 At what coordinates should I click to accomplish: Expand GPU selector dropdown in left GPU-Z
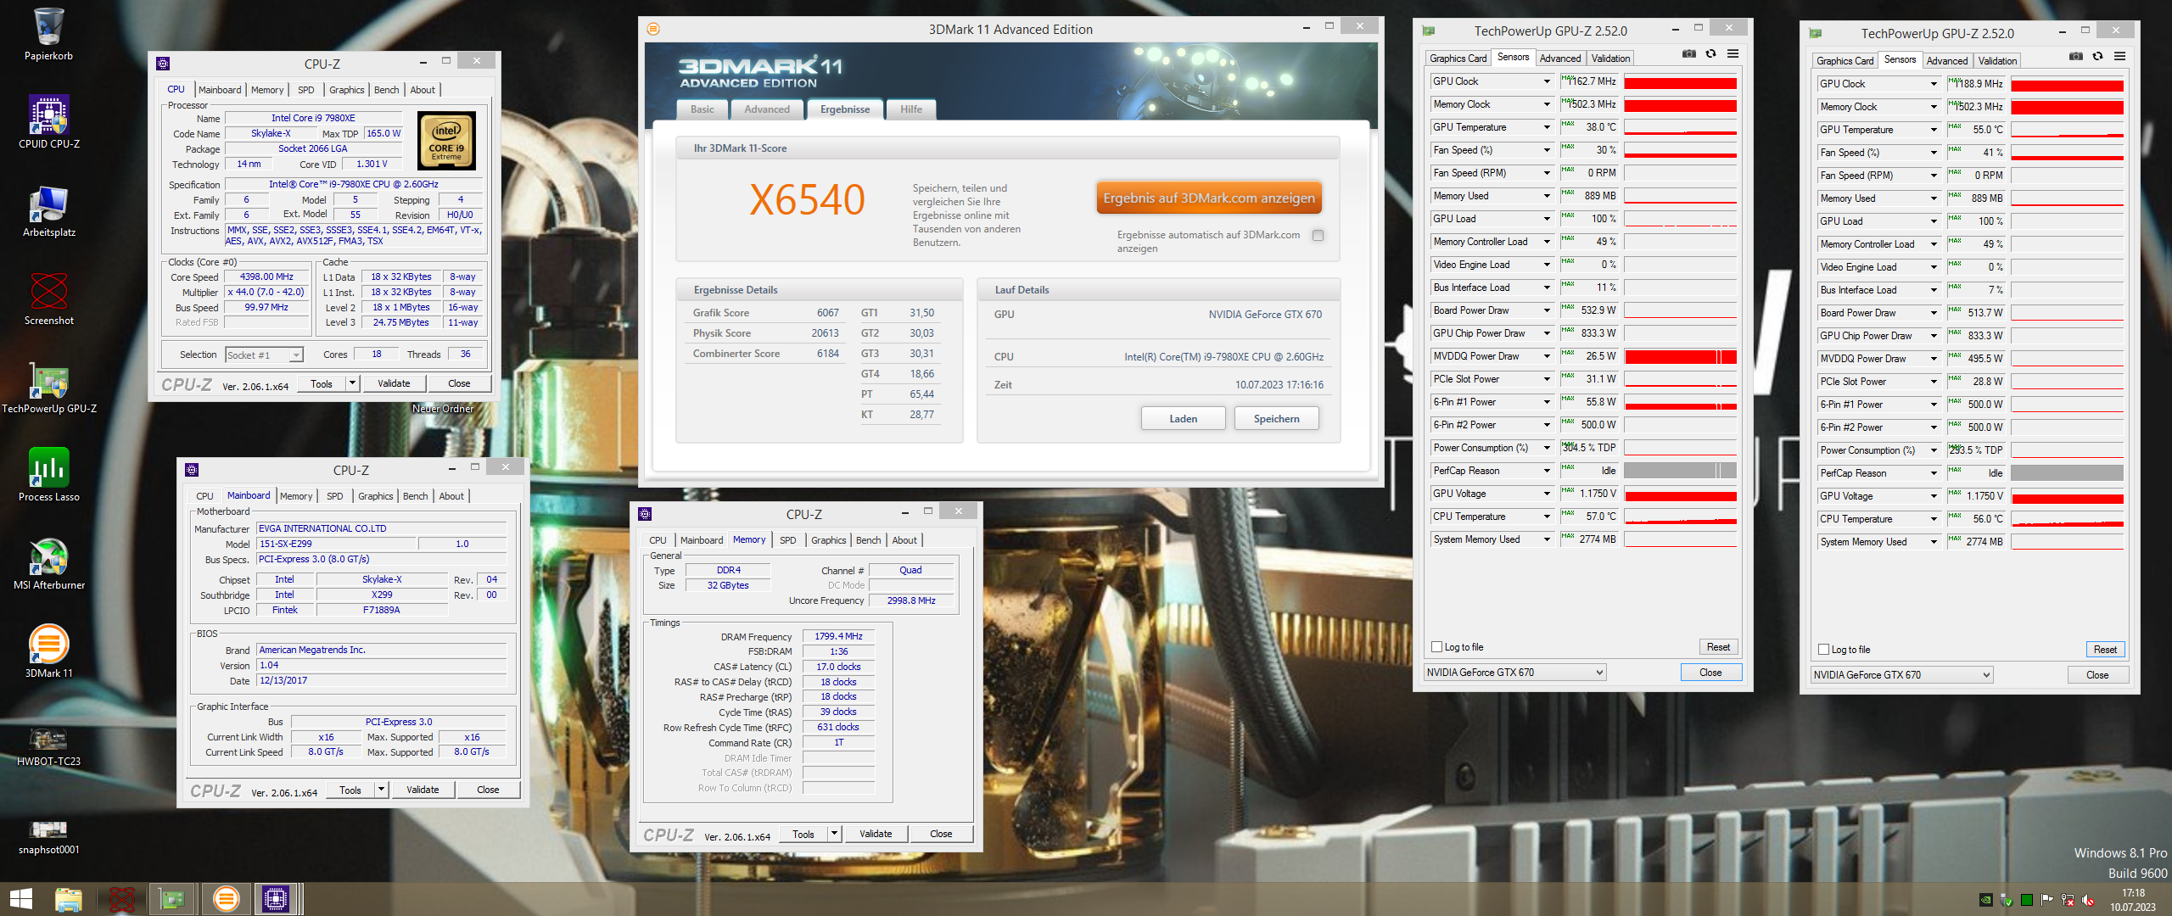(x=1599, y=673)
